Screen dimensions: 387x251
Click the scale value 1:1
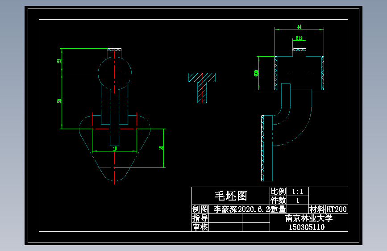(x=297, y=192)
